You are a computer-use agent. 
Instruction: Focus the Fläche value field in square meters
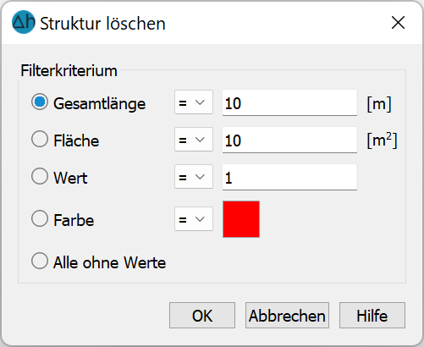289,140
